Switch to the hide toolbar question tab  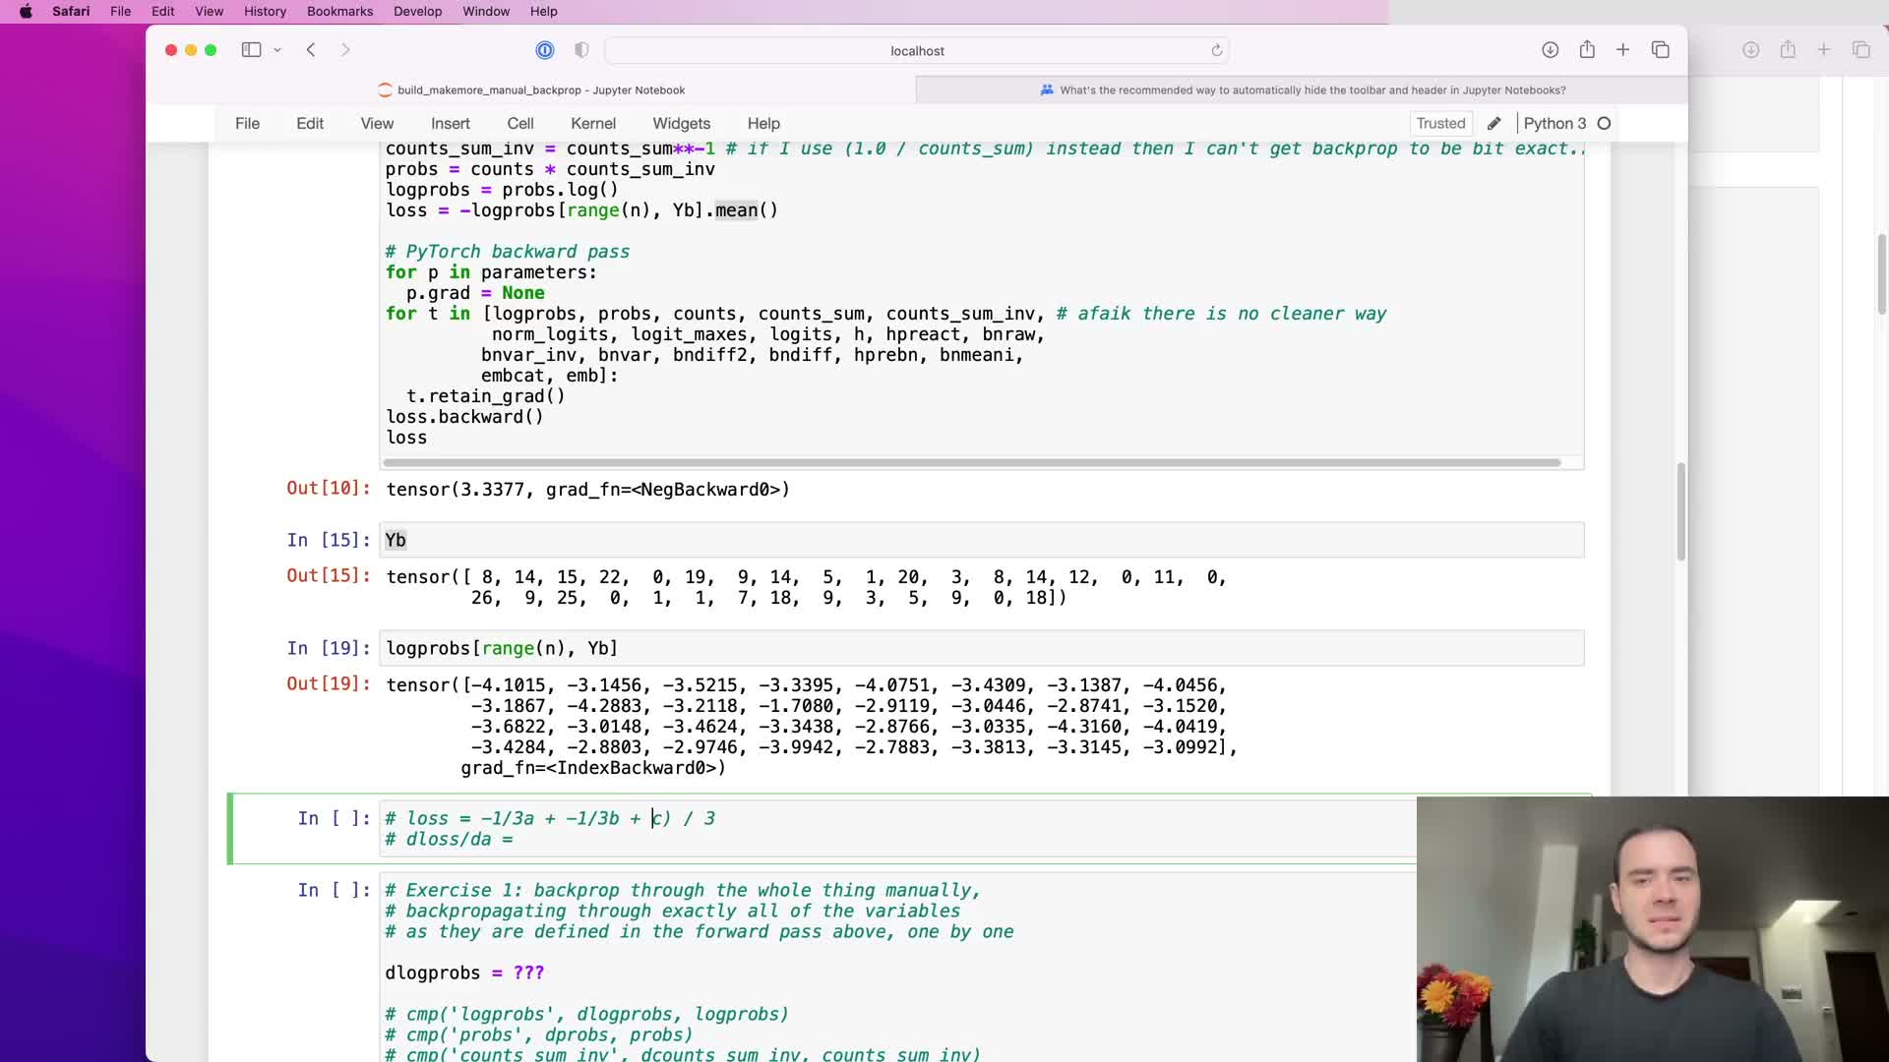(1302, 89)
